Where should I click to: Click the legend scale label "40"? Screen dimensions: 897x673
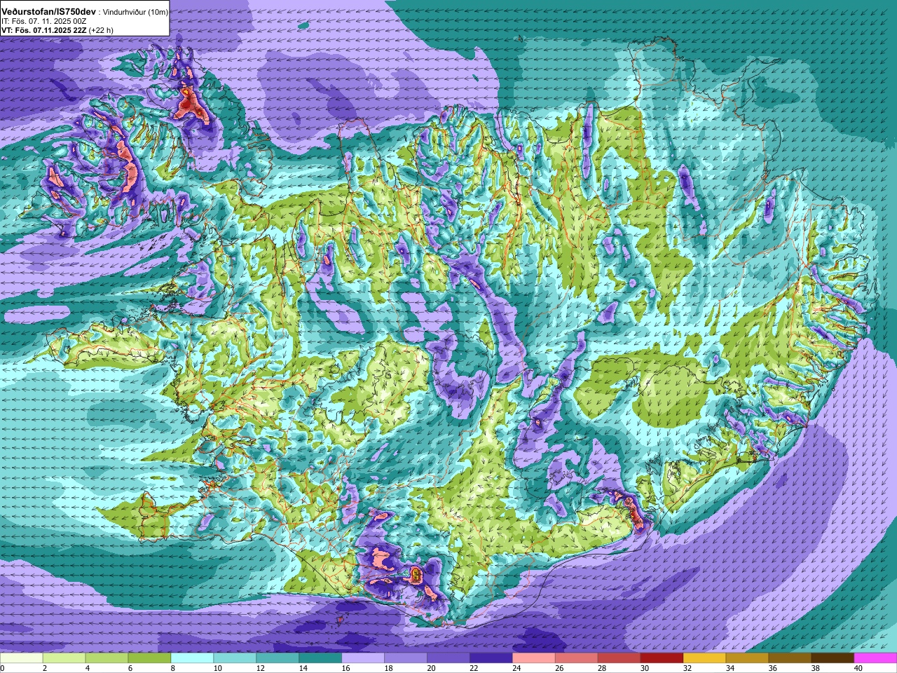tap(858, 668)
